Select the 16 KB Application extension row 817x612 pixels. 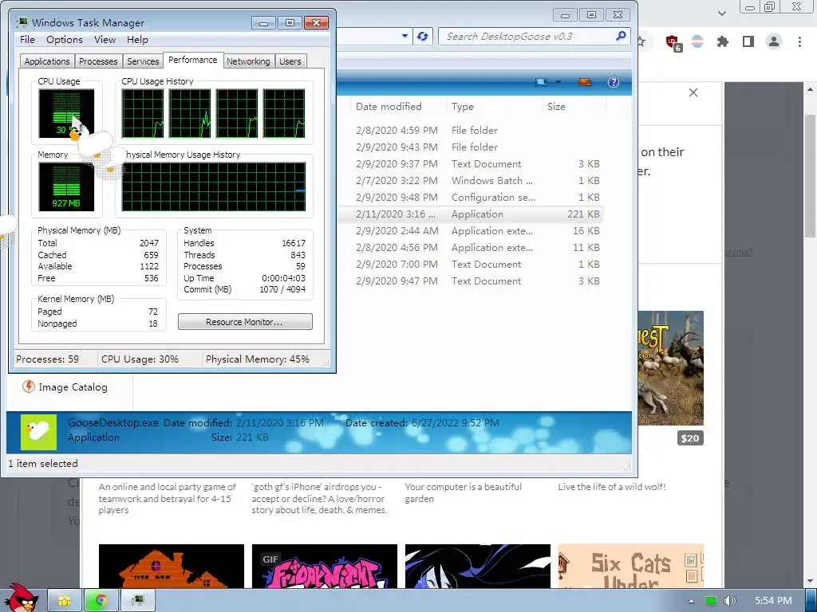click(470, 230)
